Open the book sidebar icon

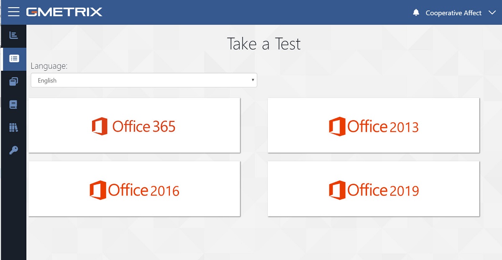click(x=13, y=104)
